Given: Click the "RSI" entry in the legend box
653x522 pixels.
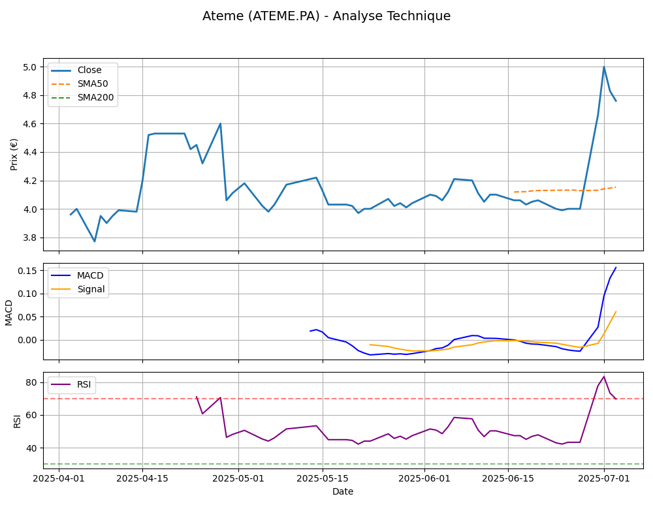Looking at the screenshot, I should point(84,384).
